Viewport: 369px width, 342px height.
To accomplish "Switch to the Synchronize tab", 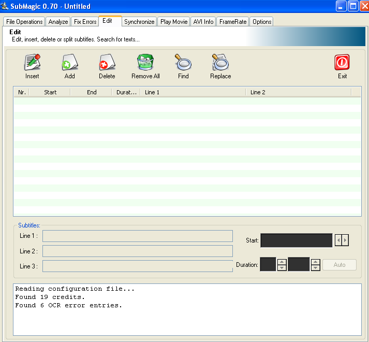I will pos(139,22).
